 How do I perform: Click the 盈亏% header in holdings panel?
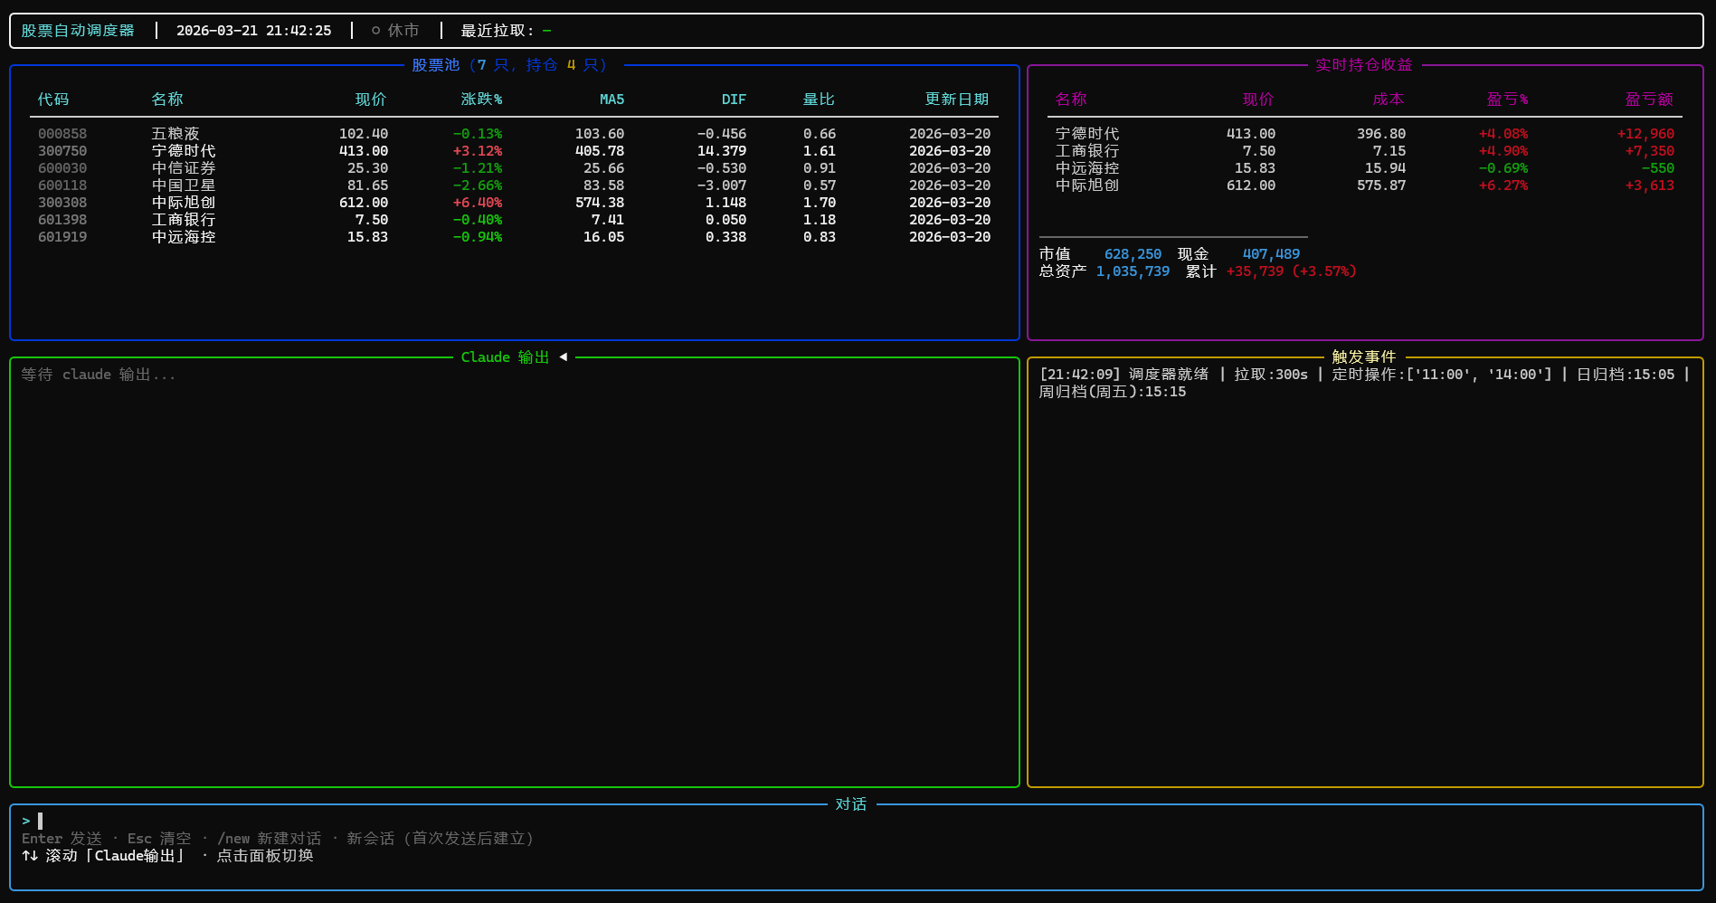(x=1508, y=100)
